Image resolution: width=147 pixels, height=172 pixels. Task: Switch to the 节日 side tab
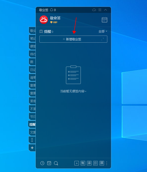(x=32, y=117)
